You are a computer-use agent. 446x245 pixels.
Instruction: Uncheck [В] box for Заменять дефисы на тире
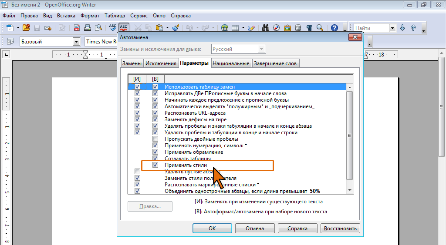(155, 119)
